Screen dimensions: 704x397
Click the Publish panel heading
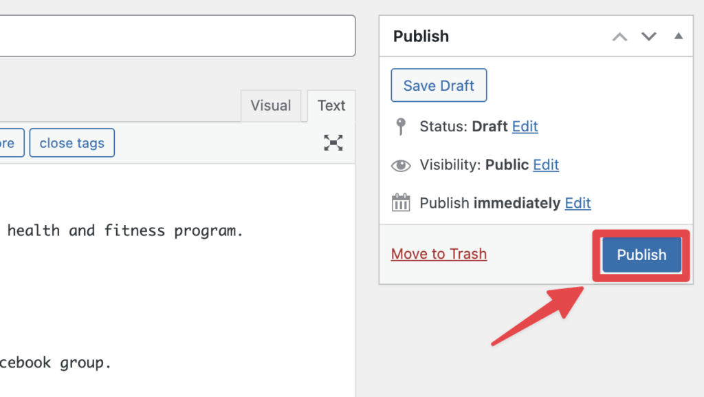click(x=421, y=36)
